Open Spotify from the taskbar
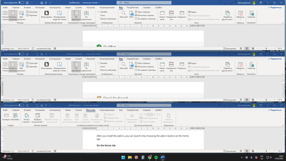 [156, 157]
